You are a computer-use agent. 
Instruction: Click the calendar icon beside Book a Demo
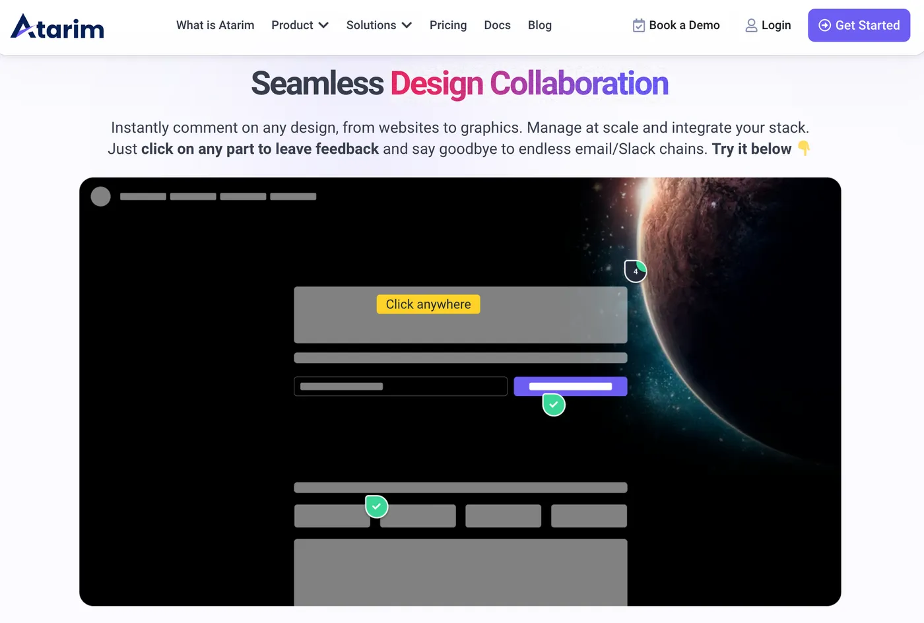pos(638,26)
